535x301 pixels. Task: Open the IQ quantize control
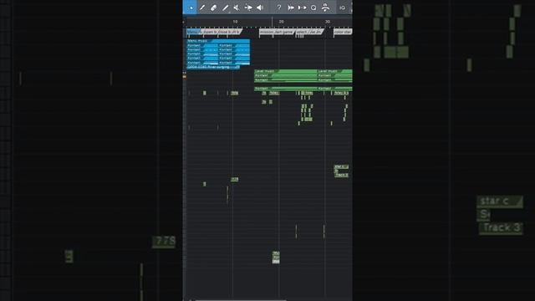(342, 8)
